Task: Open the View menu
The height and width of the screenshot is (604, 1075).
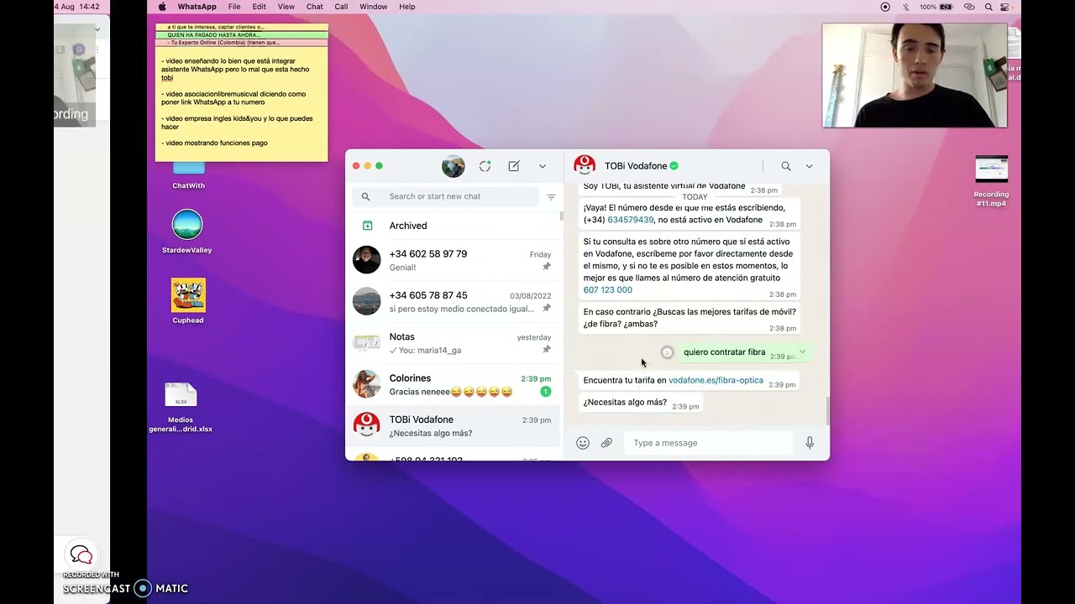Action: point(286,7)
